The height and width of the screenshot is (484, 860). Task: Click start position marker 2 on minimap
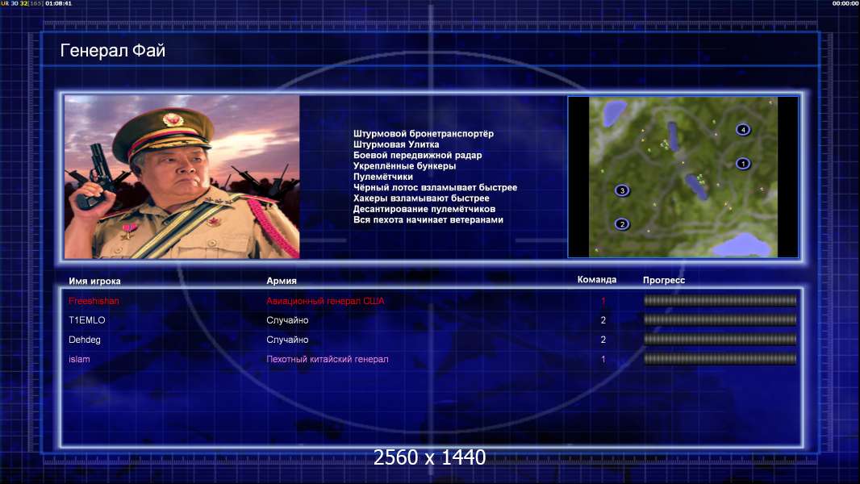pyautogui.click(x=621, y=224)
